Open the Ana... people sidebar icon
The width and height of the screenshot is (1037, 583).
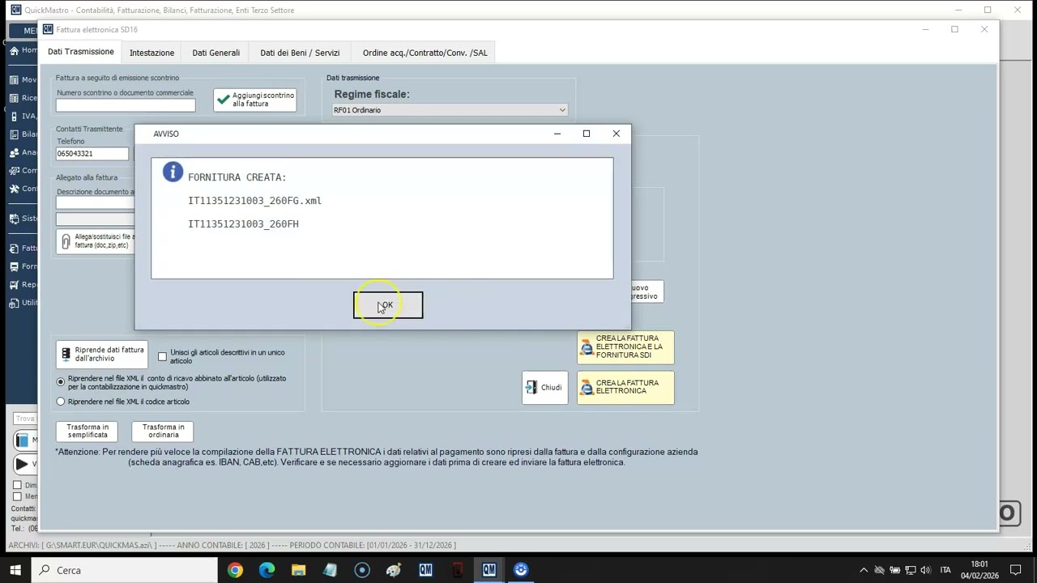15,152
